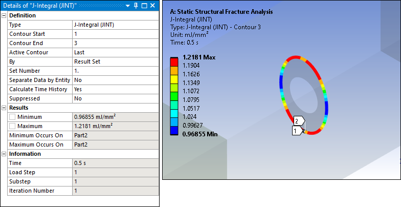Click the Contour End value field

click(115, 43)
